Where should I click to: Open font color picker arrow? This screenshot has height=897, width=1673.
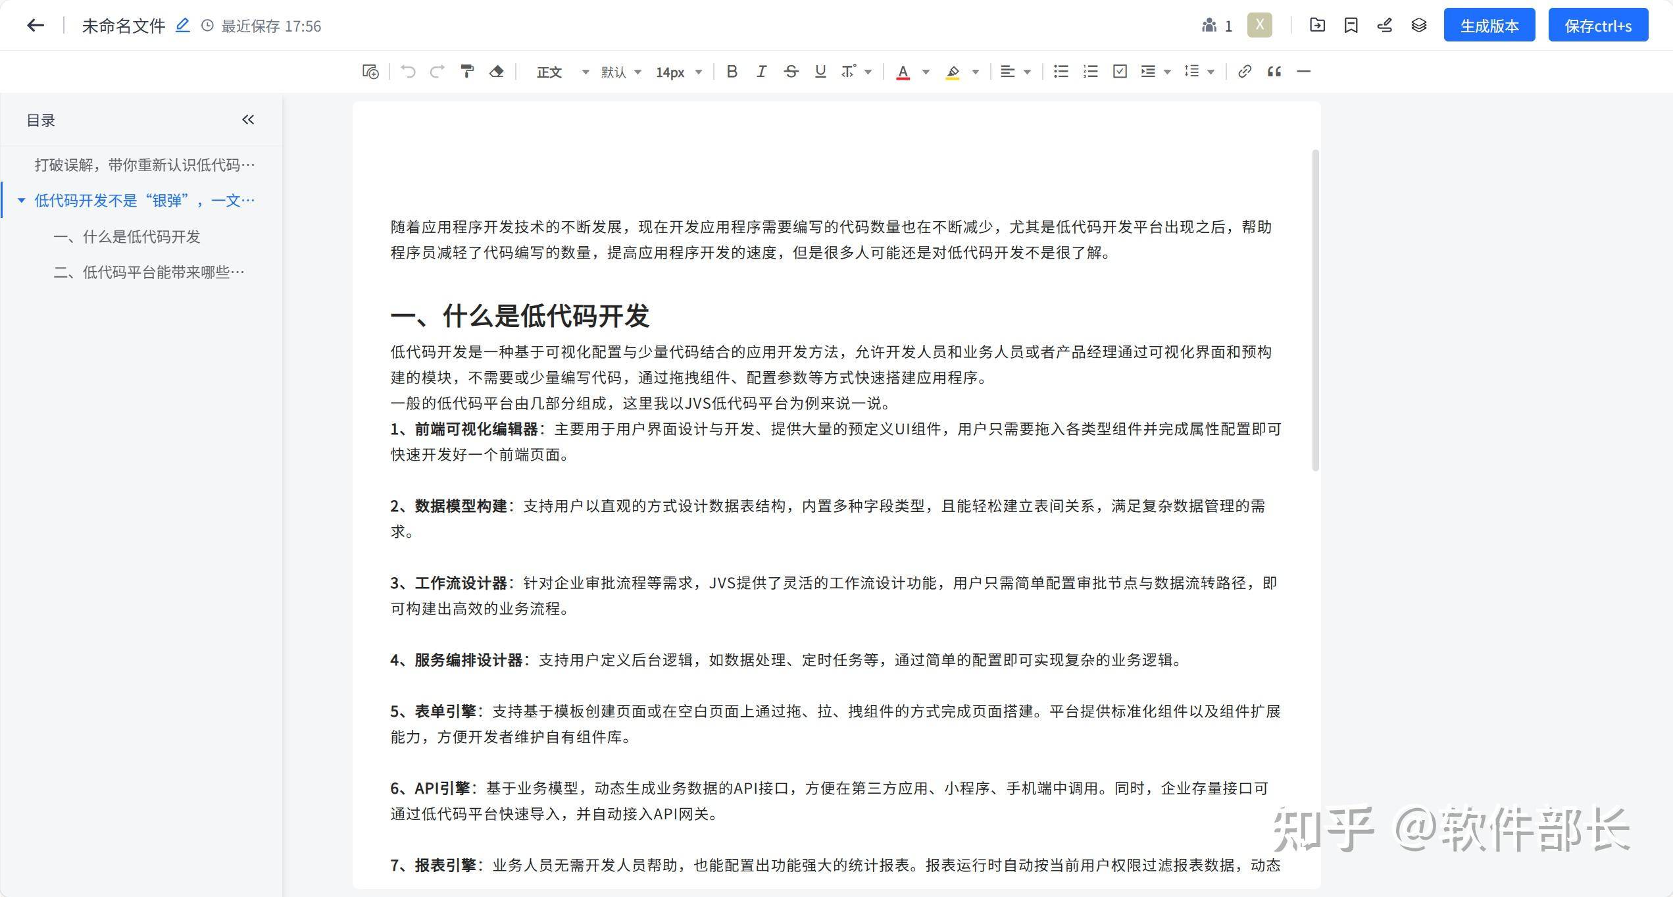pos(926,72)
